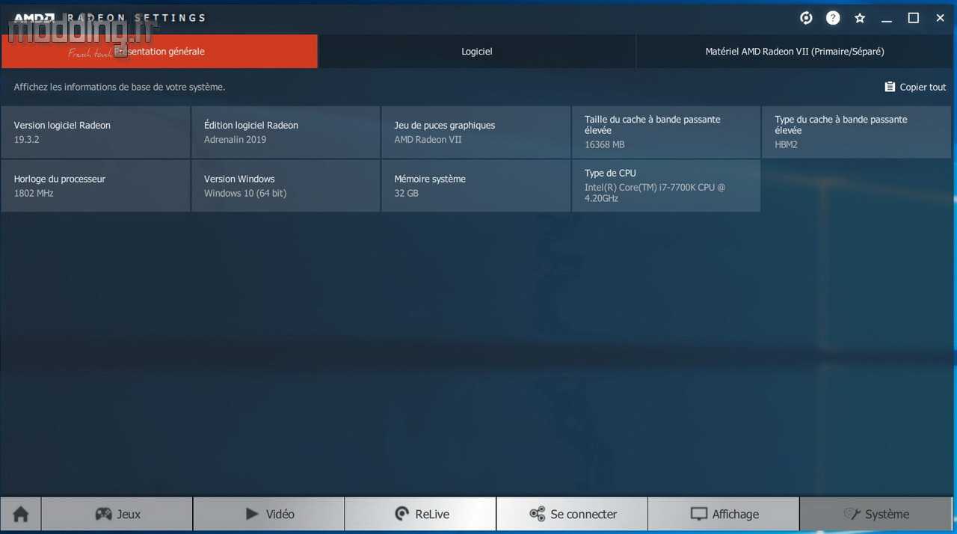Open the help question mark icon
The image size is (957, 534).
(x=833, y=18)
